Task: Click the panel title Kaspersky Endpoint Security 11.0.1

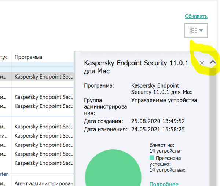Action: tap(136, 67)
